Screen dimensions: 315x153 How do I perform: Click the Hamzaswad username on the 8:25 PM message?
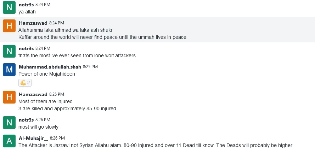[33, 94]
